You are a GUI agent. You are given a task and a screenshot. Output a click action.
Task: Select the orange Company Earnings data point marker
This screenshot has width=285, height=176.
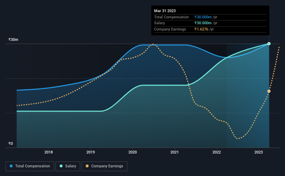click(269, 91)
